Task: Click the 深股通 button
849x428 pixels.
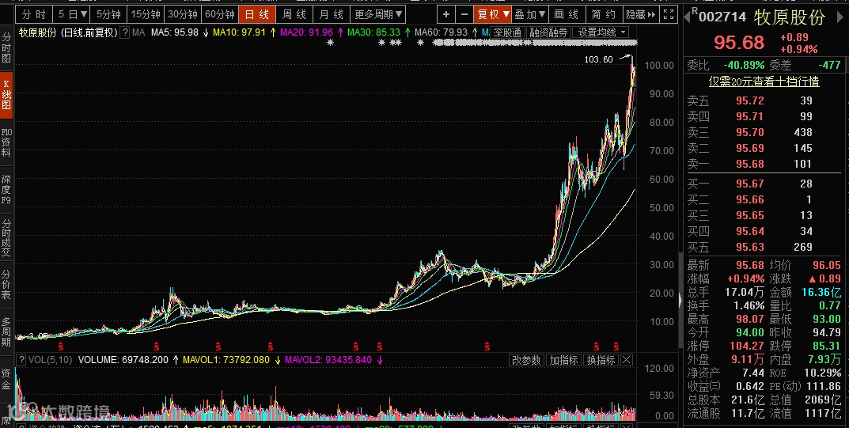Action: click(507, 32)
